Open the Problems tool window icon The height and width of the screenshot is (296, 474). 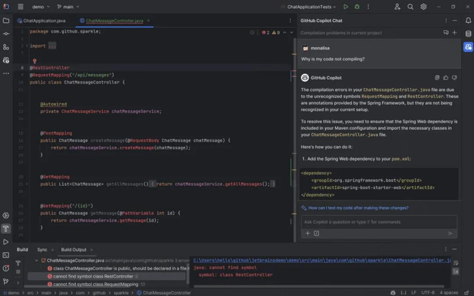pyautogui.click(x=6, y=268)
